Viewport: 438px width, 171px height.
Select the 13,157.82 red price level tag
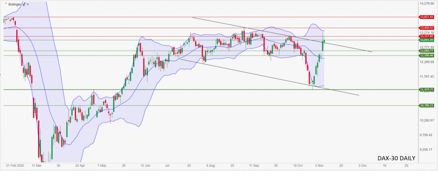(x=426, y=36)
